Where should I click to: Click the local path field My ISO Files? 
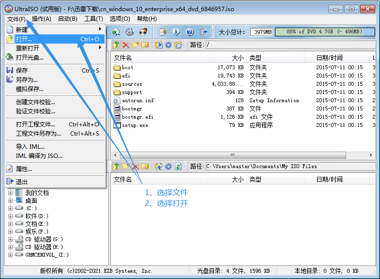290,166
